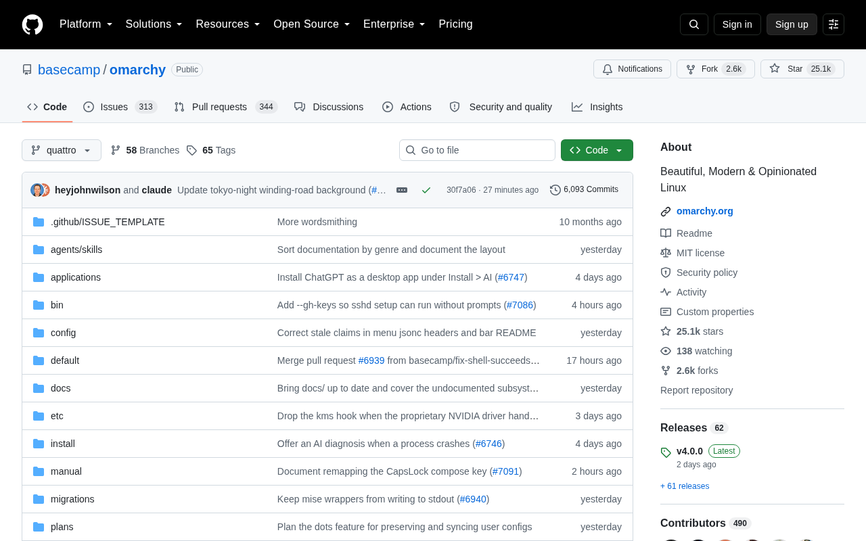This screenshot has height=541, width=866.
Task: Click the book icon next to Readme
Action: [666, 233]
